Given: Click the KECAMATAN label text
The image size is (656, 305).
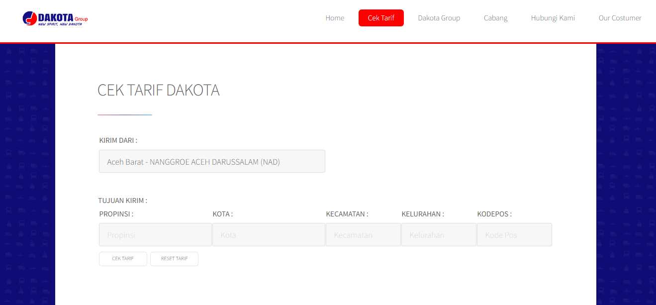Looking at the screenshot, I should pos(347,214).
